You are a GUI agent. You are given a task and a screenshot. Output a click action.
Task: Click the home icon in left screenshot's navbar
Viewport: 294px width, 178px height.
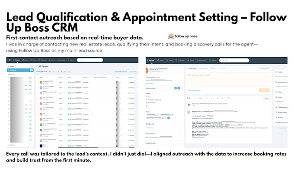(x=10, y=60)
